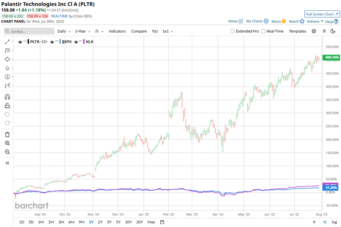Screen dimensions: 341x227
Task: Select the 1D range tab
Action: pos(22,222)
